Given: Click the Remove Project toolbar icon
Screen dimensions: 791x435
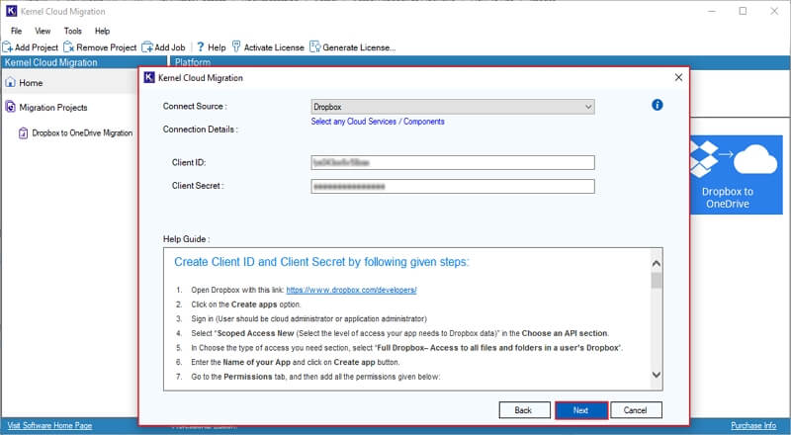Looking at the screenshot, I should coord(68,47).
